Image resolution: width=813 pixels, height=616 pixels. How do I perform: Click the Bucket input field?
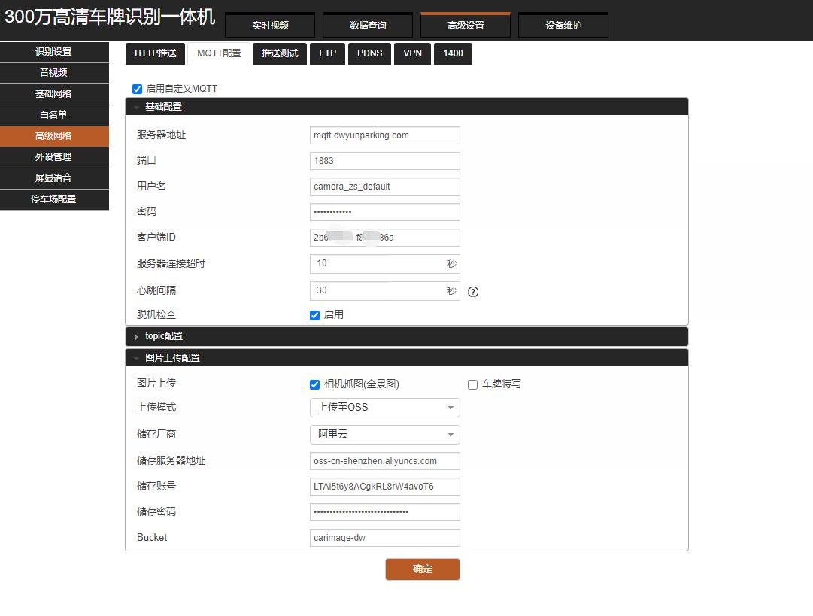tap(384, 537)
